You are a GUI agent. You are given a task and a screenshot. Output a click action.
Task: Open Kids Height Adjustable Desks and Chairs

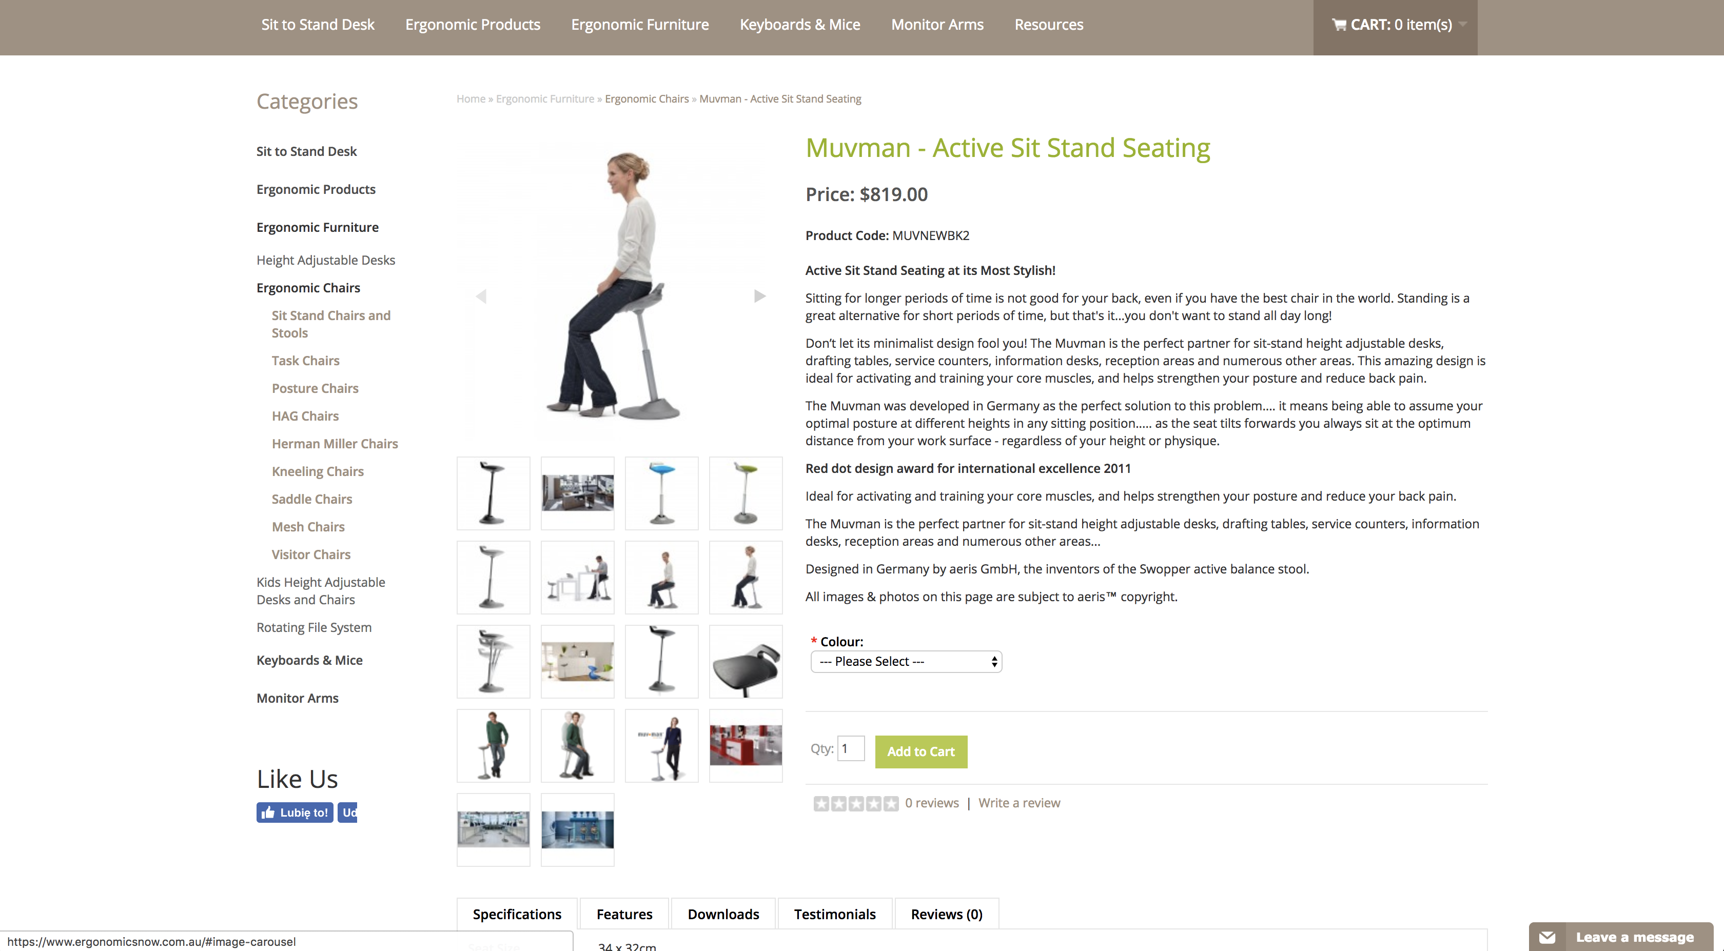tap(321, 591)
